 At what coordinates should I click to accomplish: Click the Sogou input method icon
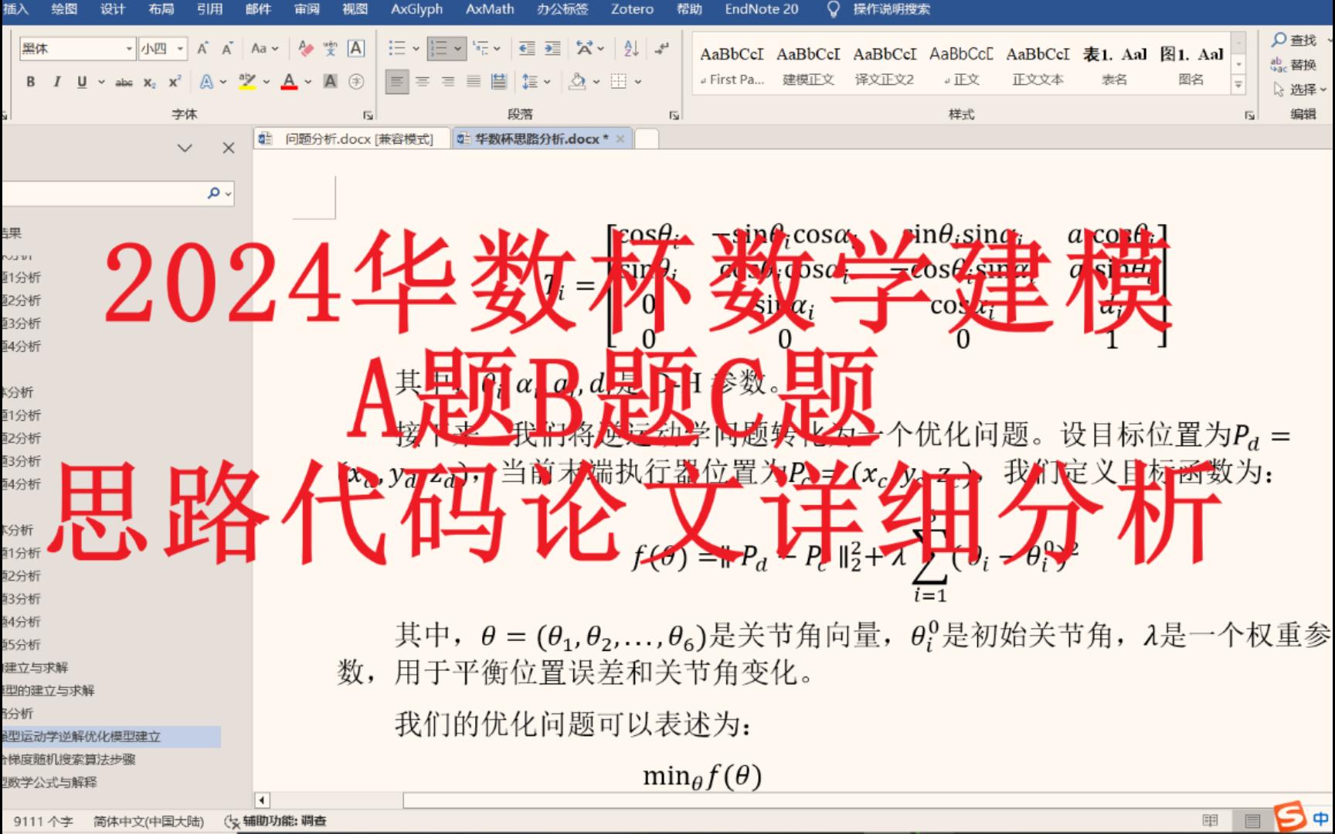click(x=1289, y=817)
